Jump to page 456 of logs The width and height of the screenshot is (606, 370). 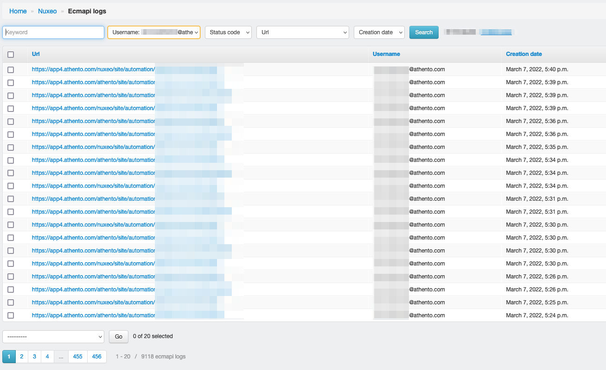pyautogui.click(x=97, y=357)
